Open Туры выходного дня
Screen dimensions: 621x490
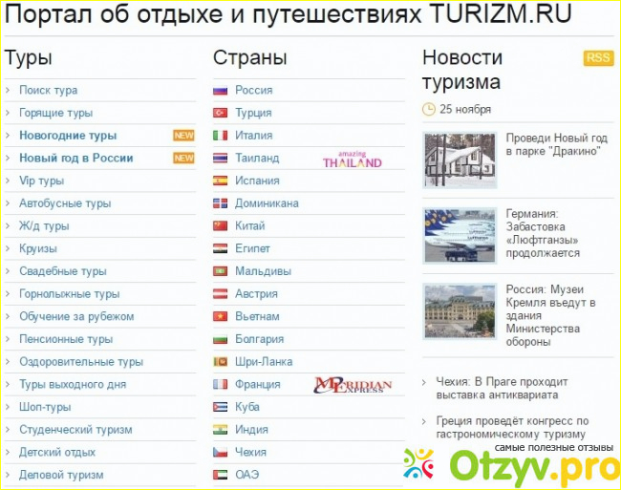[x=73, y=384]
